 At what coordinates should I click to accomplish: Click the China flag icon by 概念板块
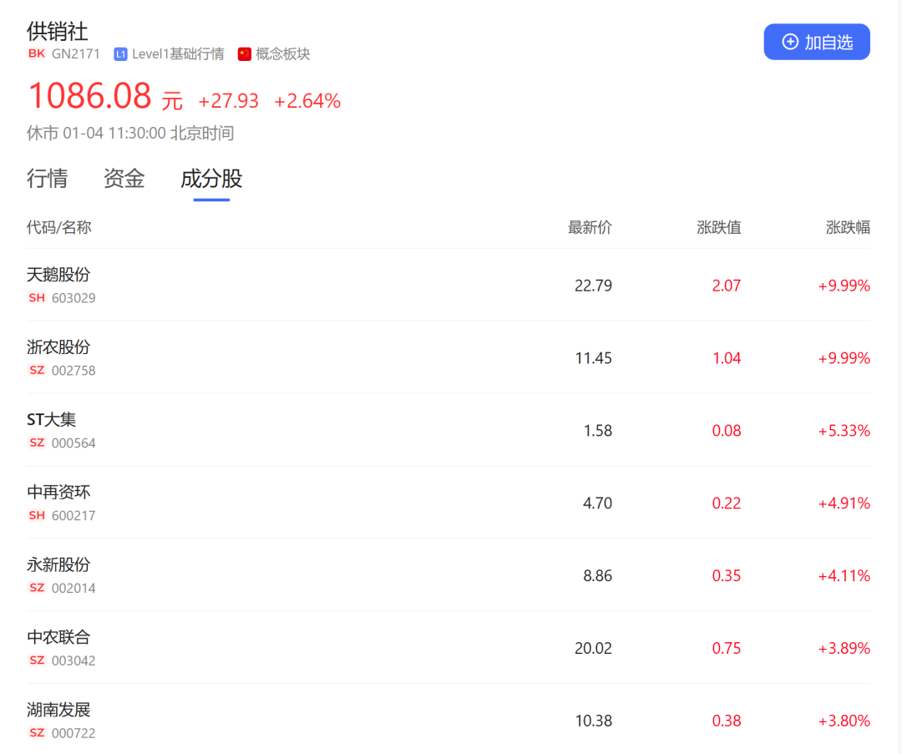245,54
